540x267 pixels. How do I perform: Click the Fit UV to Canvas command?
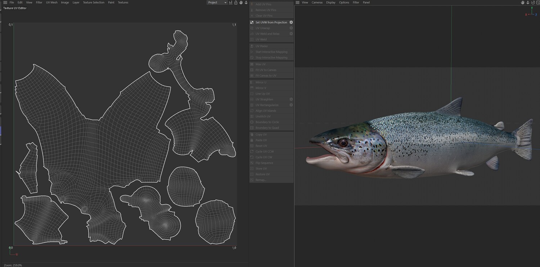click(266, 70)
